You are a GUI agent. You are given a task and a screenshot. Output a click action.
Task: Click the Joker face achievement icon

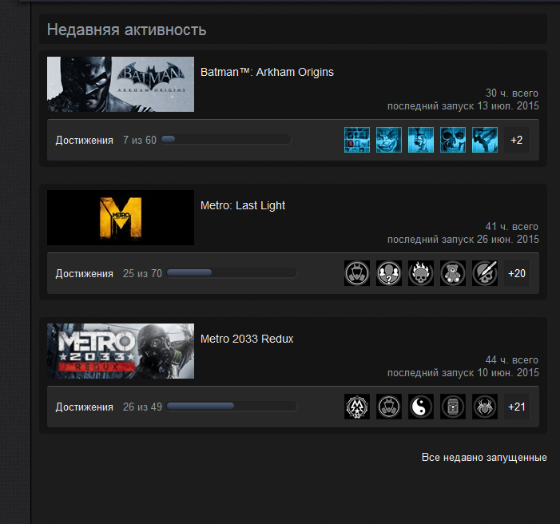389,140
